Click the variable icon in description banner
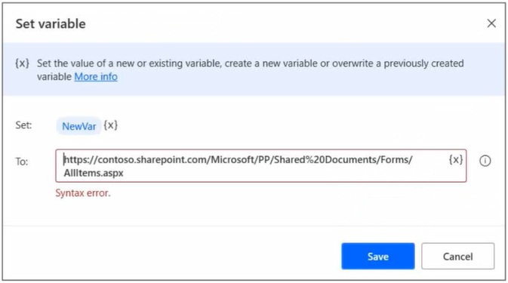508x283 pixels. tap(23, 63)
